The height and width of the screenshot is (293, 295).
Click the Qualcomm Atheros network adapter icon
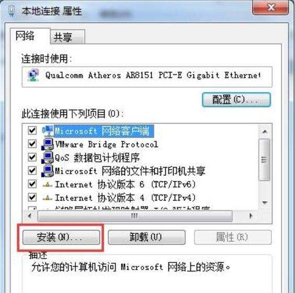33,75
